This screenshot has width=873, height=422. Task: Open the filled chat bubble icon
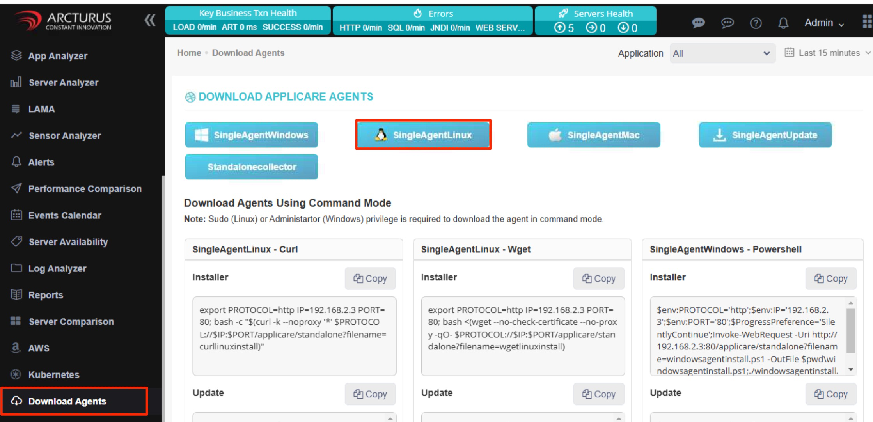click(x=698, y=23)
